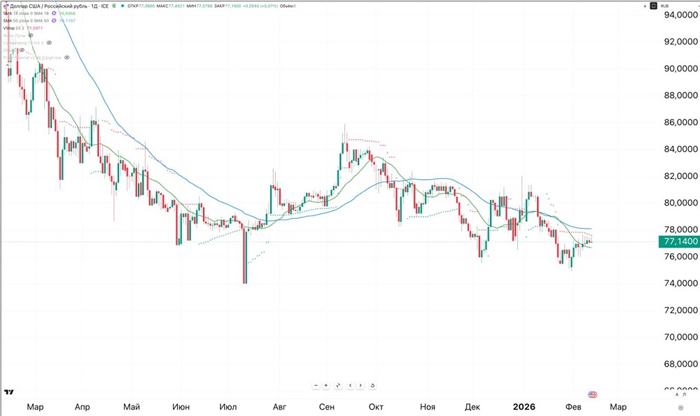Zoom out using the minus chart control
This screenshot has height=416, width=700.
(316, 385)
